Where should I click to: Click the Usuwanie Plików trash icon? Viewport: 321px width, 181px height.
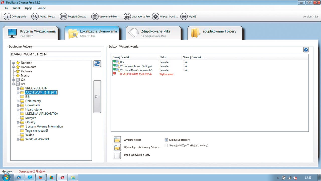[x=95, y=17]
